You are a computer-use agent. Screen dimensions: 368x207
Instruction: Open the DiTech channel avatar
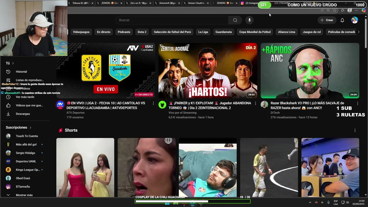(x=264, y=104)
